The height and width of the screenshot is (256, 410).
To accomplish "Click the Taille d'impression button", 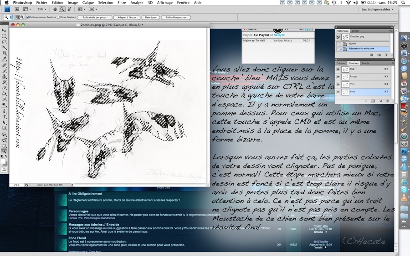I will click(x=176, y=17).
